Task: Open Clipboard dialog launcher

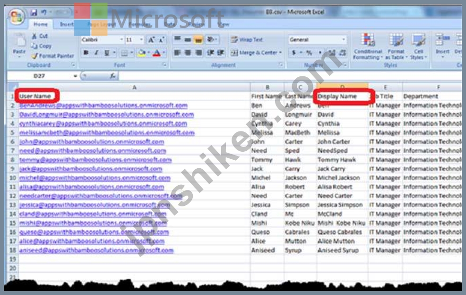Action: point(73,65)
